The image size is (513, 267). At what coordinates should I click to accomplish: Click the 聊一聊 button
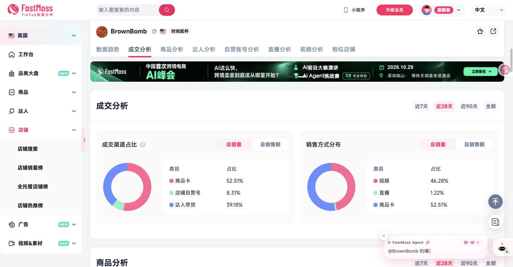click(471, 242)
